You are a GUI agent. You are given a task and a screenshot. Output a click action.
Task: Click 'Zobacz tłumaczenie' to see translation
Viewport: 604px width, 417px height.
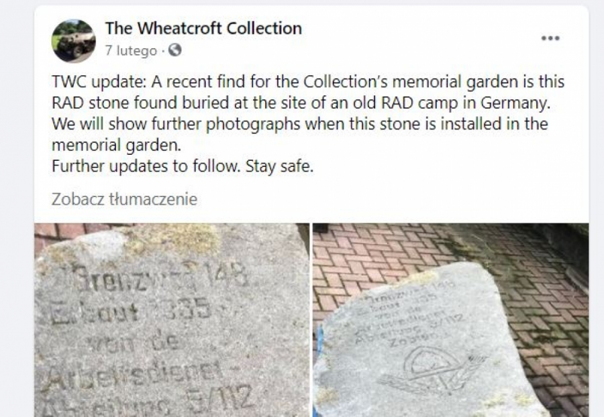tap(124, 199)
